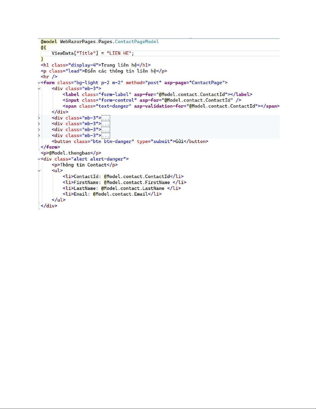Click the @Model.contact.Email expression in list
316x409 pixels.
point(120,194)
